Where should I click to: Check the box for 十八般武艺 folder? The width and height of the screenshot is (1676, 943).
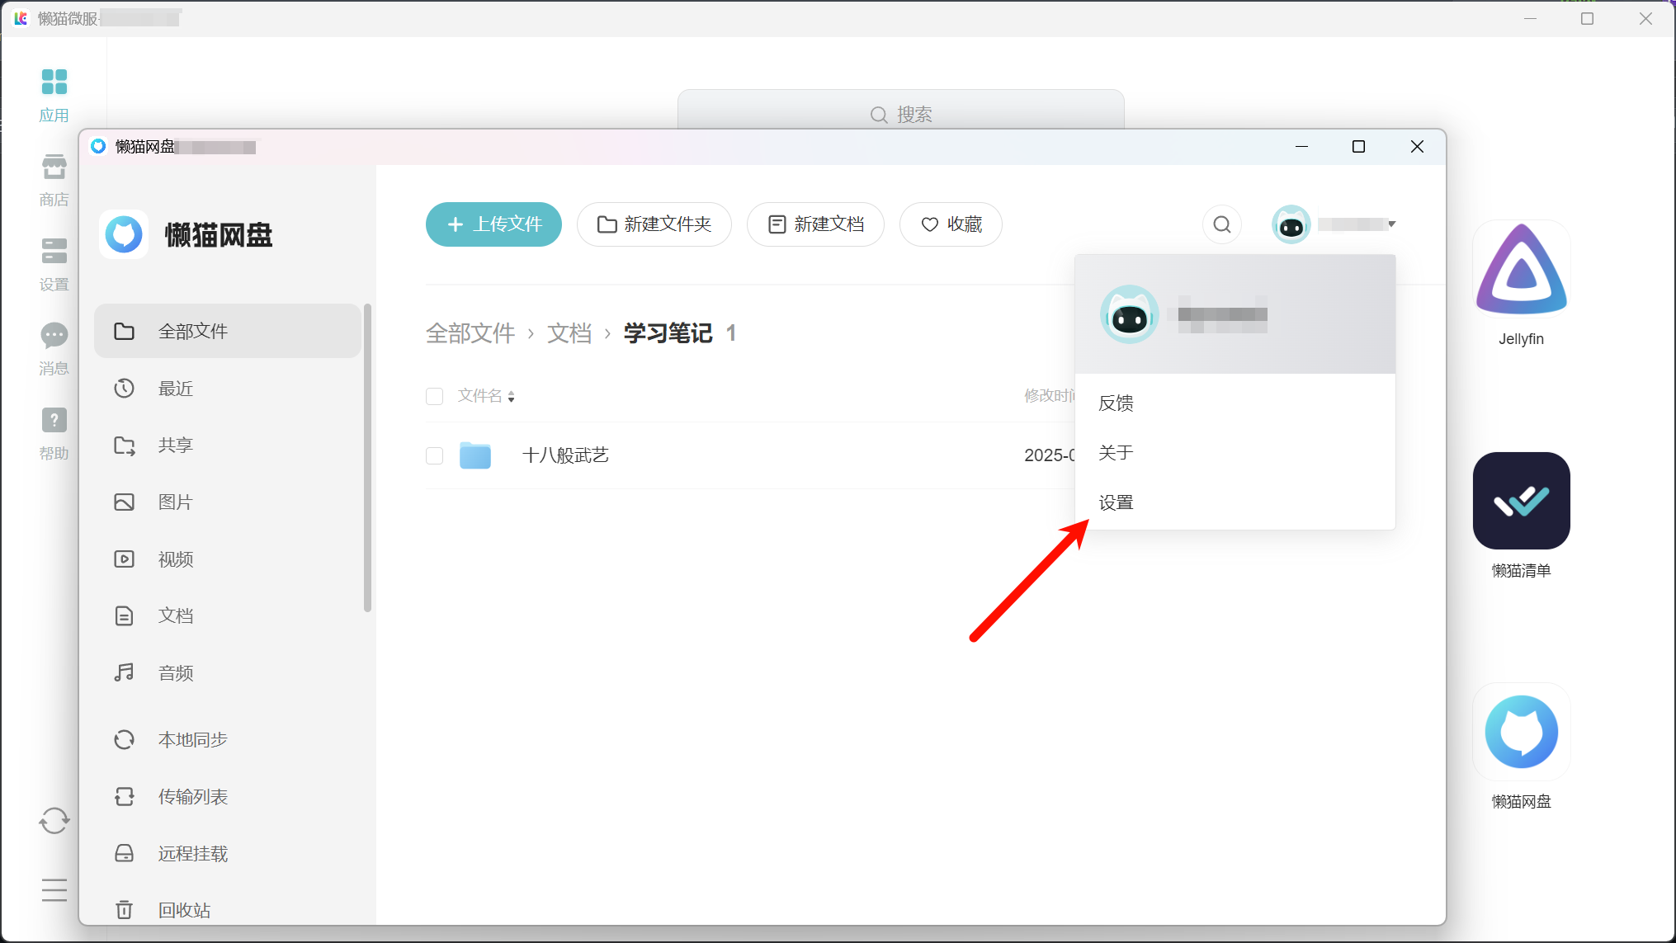[x=435, y=456]
